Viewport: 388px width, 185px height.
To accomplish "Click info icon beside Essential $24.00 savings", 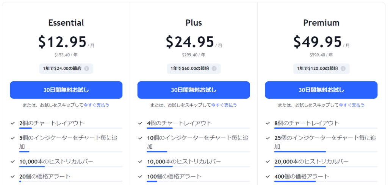I will pyautogui.click(x=86, y=68).
